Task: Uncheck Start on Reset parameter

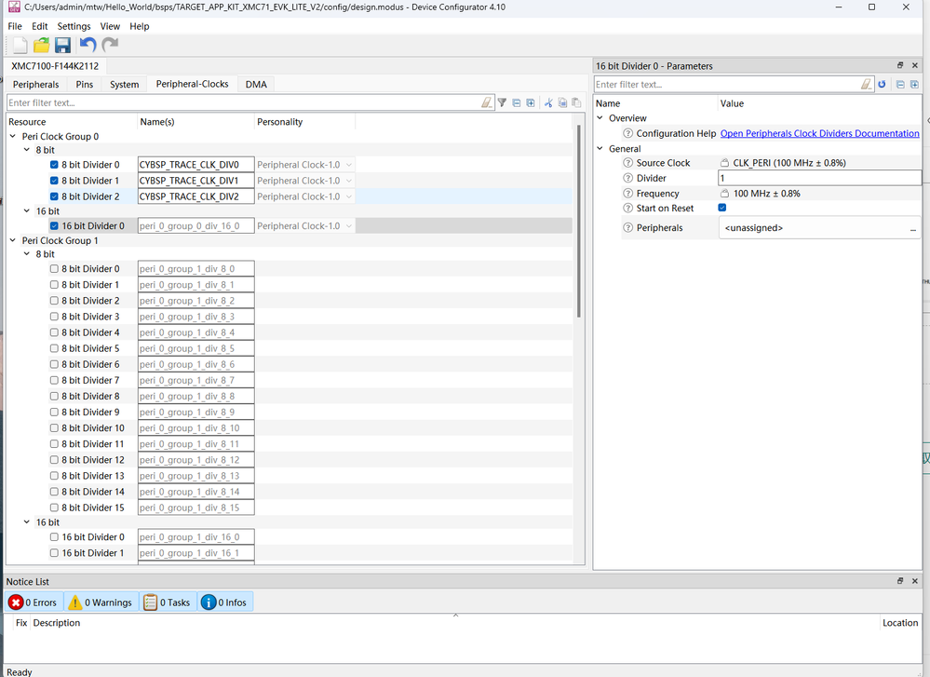Action: pos(721,207)
